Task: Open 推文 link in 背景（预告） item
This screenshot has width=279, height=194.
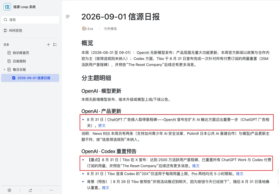Action: tap(105, 188)
